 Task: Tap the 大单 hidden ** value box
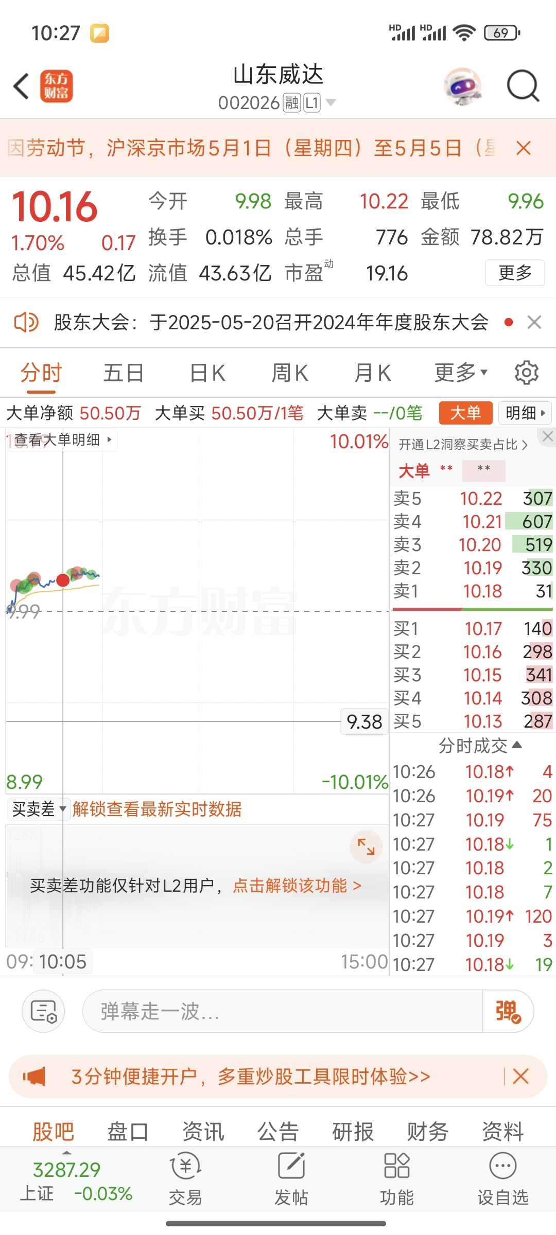tap(483, 470)
